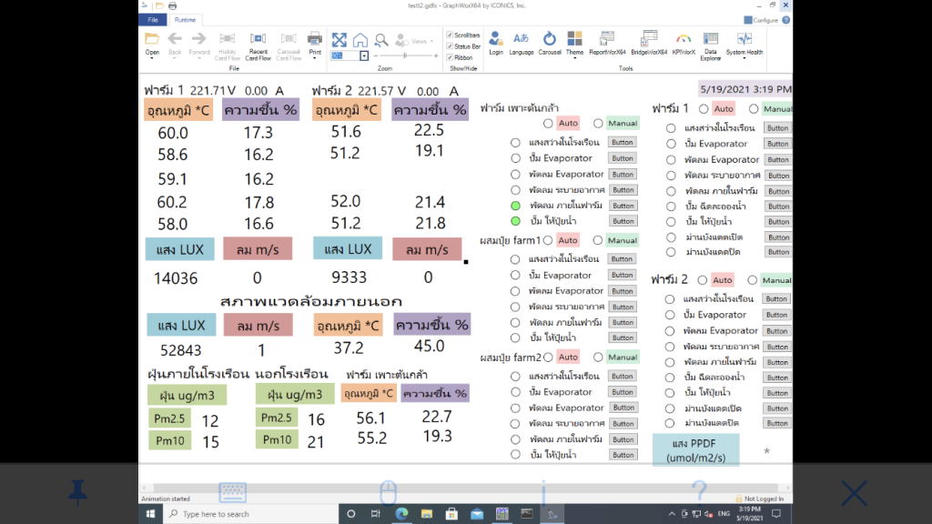Launch KPIWorX
Screen dimensions: 932x524
click(684, 44)
